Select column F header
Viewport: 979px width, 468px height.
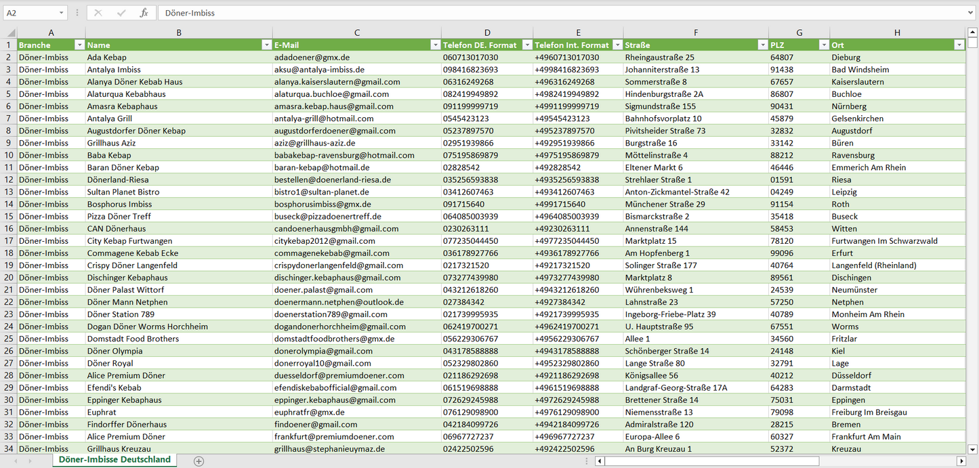[695, 33]
